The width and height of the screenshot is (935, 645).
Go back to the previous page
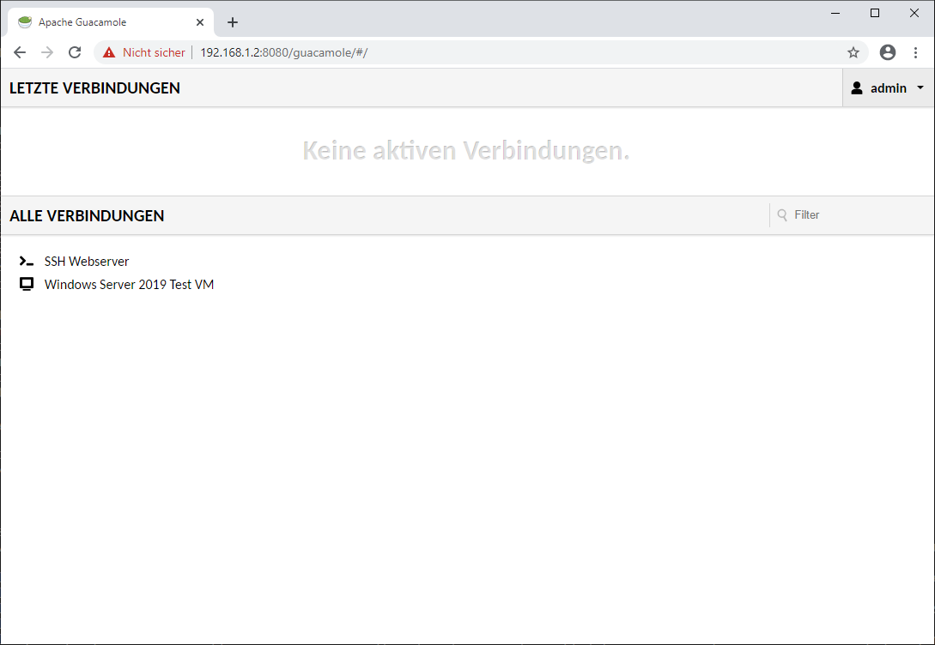[x=20, y=52]
